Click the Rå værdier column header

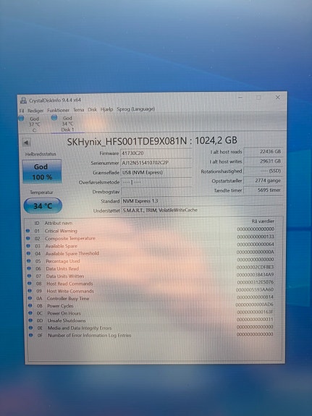click(263, 221)
